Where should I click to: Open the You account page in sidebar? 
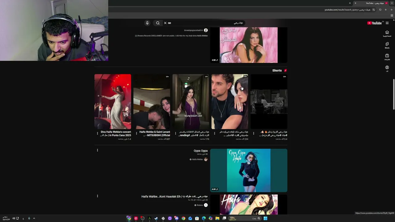tap(387, 68)
